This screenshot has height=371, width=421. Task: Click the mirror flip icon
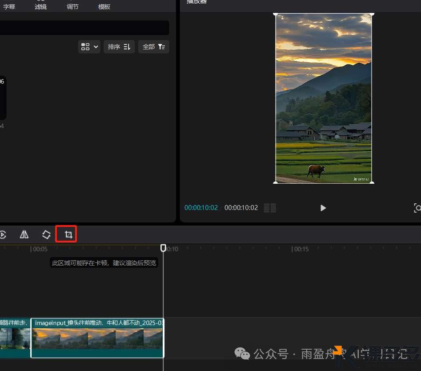click(x=24, y=234)
